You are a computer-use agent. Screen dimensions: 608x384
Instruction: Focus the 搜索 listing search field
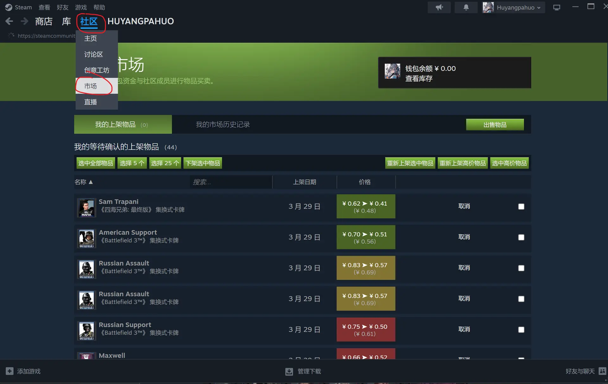[231, 182]
